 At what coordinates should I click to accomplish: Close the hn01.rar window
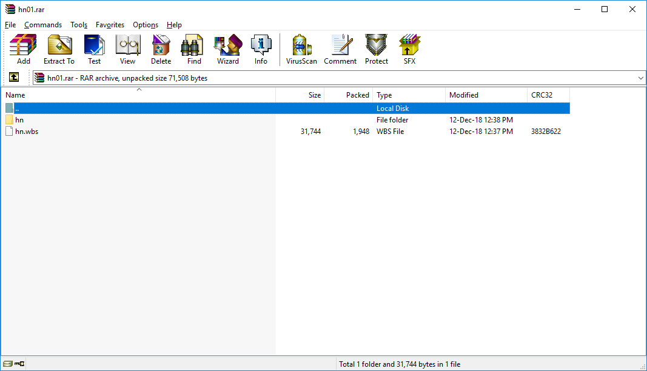[632, 9]
